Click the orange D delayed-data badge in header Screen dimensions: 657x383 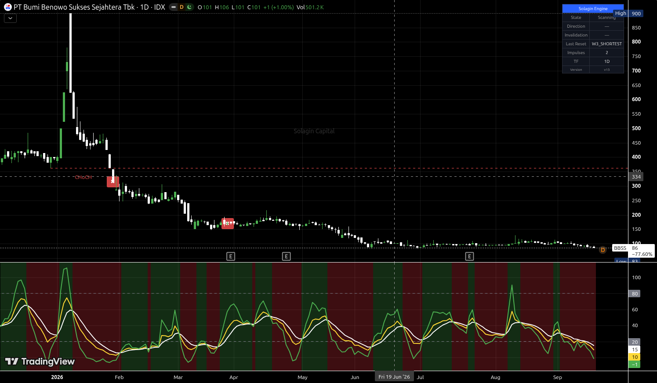coord(181,7)
